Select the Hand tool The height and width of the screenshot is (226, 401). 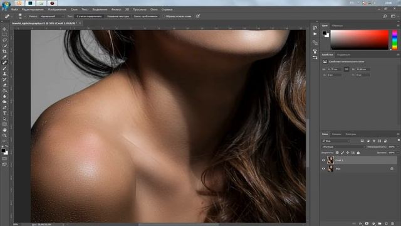[4, 130]
